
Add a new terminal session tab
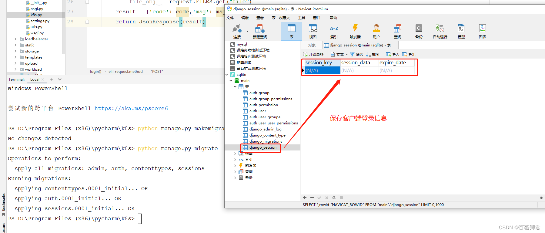click(x=52, y=79)
